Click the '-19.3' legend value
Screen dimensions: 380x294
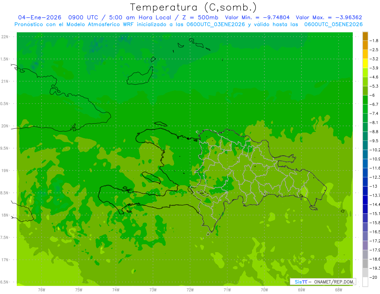coord(375,268)
